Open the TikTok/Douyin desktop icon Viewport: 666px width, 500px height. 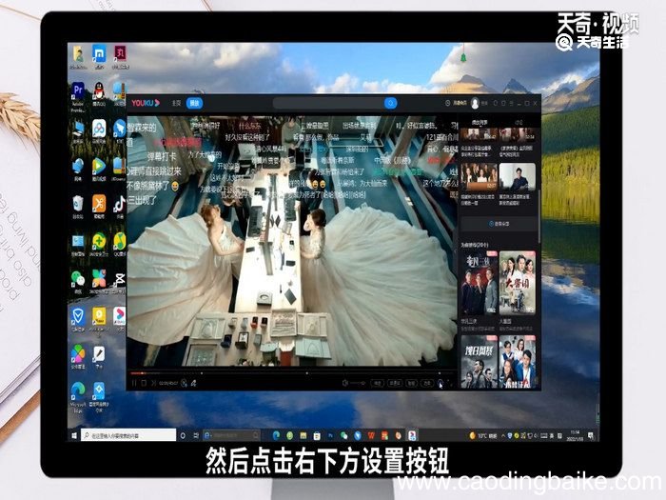tap(119, 206)
